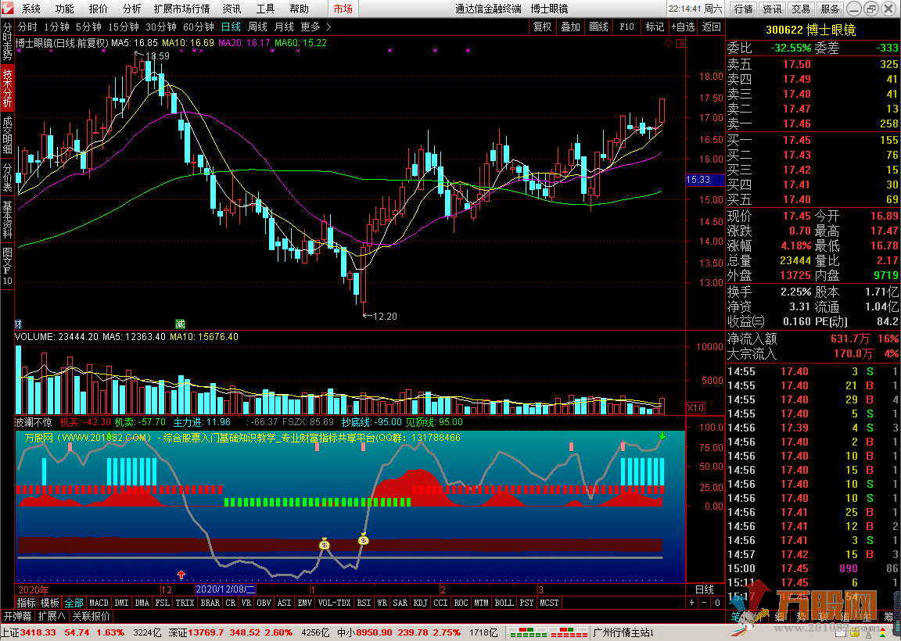
Task: Open the 分析 menu
Action: (x=131, y=9)
